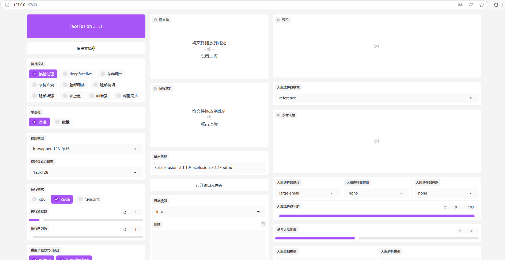The height and width of the screenshot is (260, 505).
Task: Click the preview panel image placeholder icon
Action: click(377, 46)
